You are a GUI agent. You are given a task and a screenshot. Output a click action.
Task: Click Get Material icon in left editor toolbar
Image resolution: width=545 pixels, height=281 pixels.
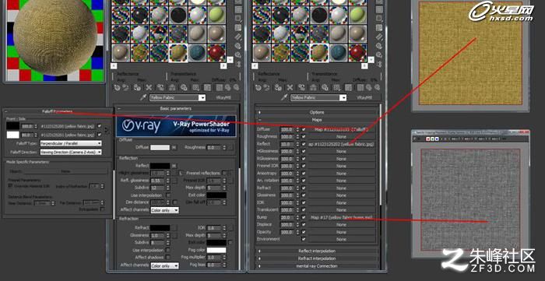tap(118, 87)
